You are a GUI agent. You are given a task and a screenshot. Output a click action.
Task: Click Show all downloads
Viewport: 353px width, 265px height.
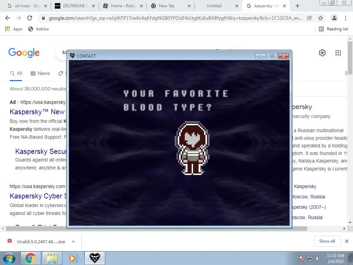327,241
